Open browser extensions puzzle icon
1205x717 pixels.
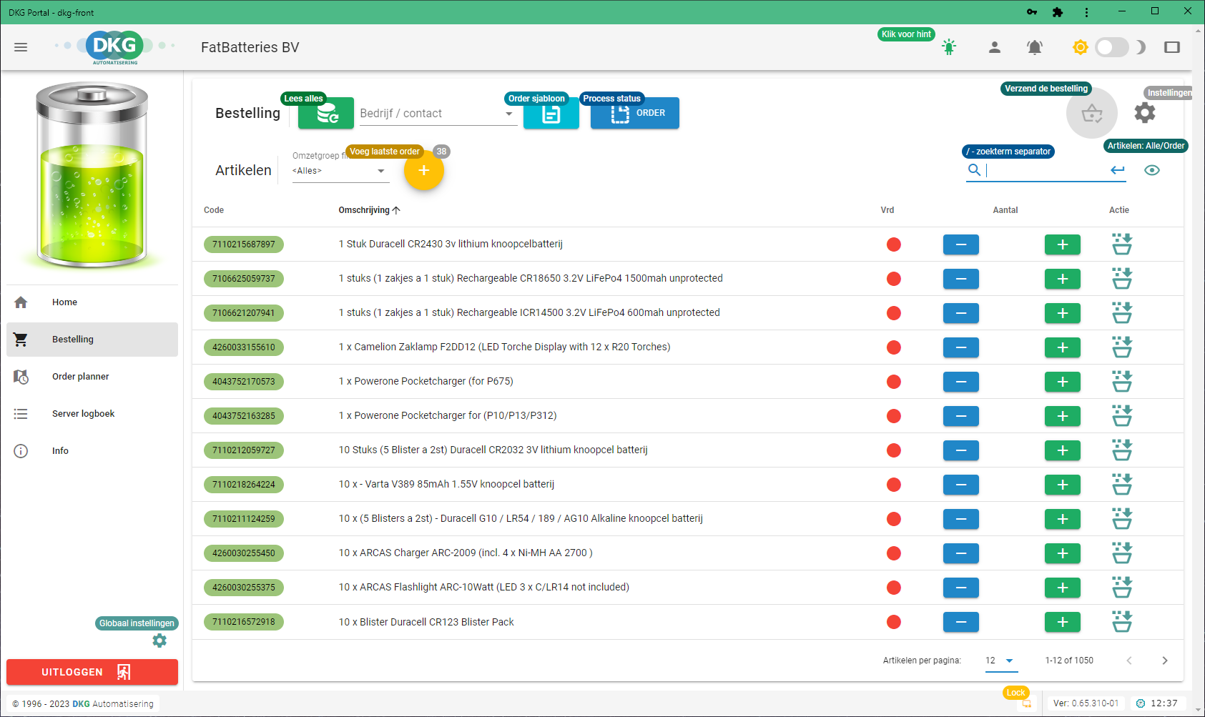click(1058, 12)
